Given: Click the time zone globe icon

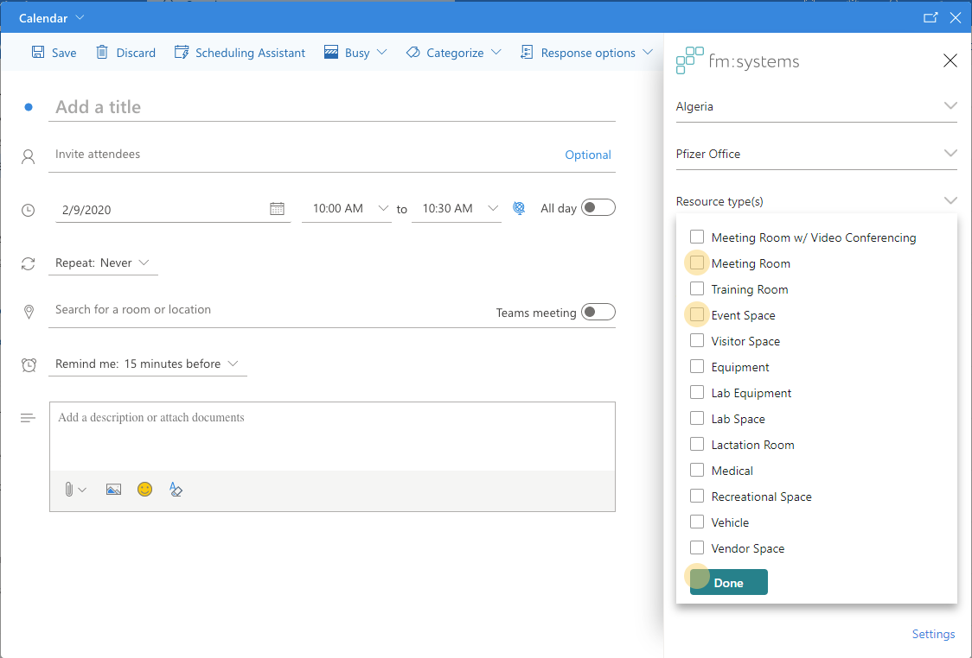Looking at the screenshot, I should (519, 208).
